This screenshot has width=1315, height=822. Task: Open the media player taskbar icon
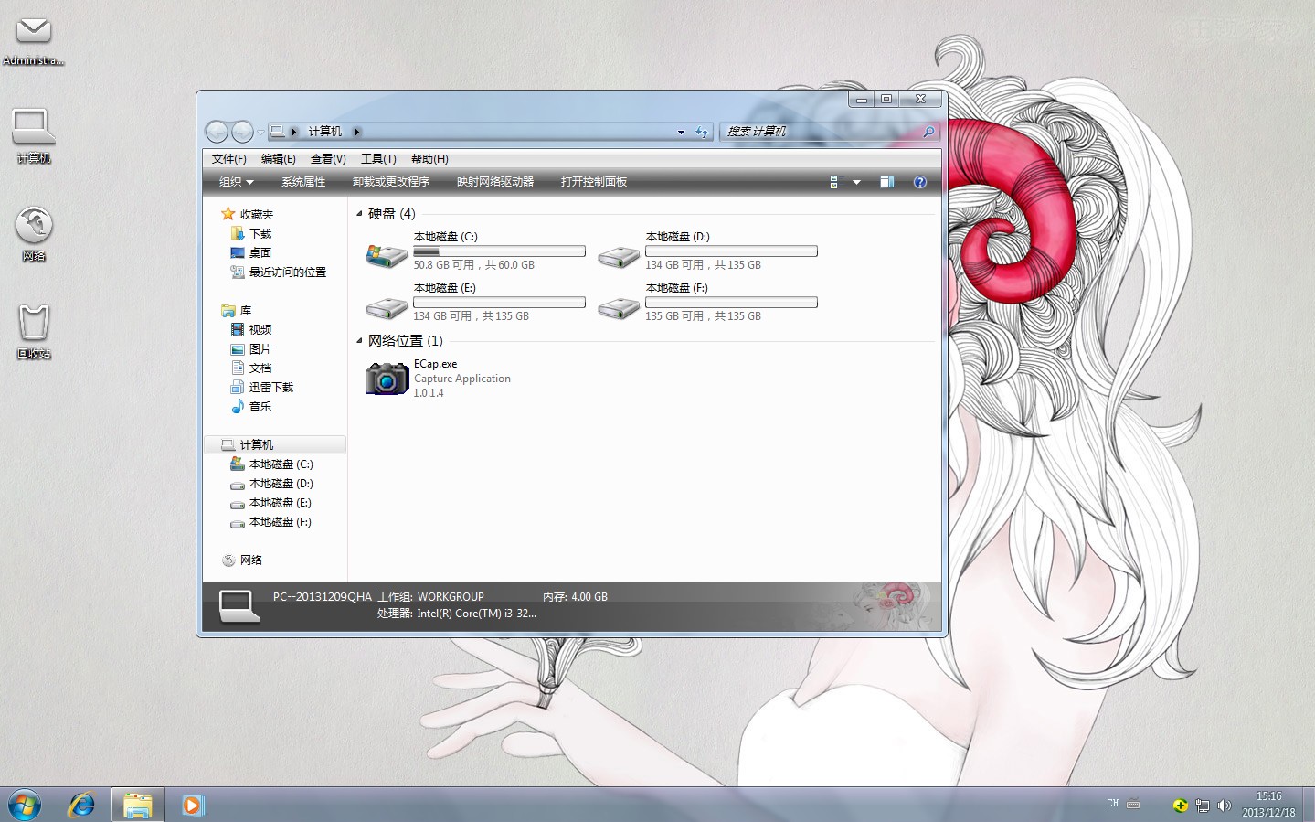click(192, 806)
